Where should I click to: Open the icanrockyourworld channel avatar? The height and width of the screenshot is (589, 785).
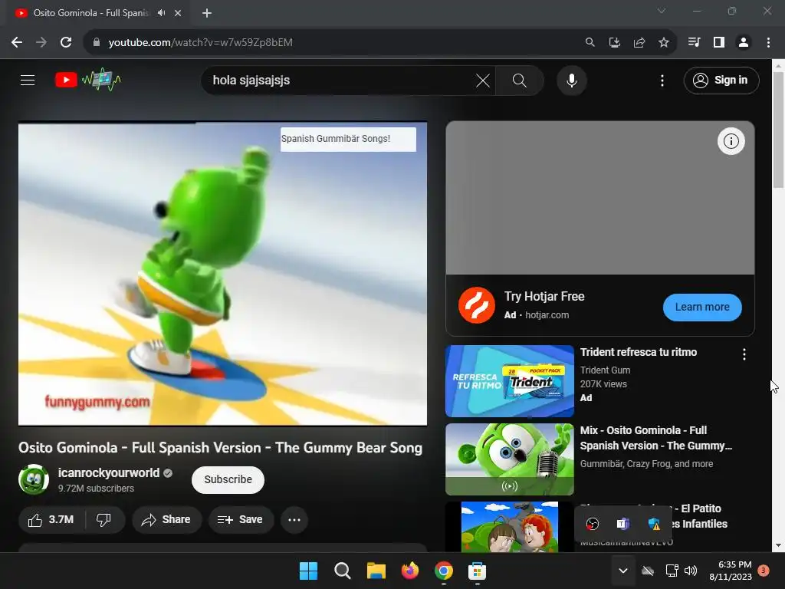click(x=34, y=479)
